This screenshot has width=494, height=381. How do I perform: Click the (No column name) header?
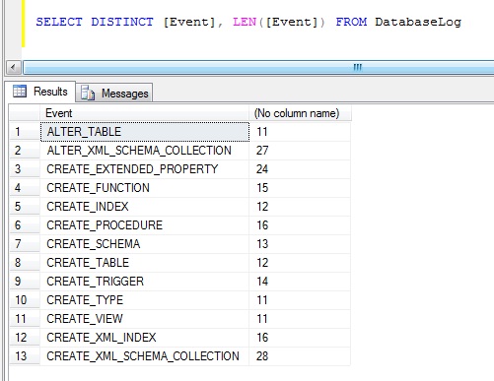tap(300, 113)
